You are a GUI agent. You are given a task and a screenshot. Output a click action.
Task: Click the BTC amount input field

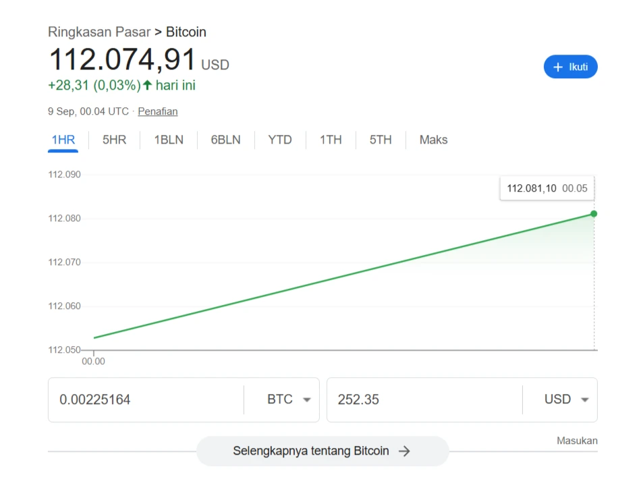145,399
